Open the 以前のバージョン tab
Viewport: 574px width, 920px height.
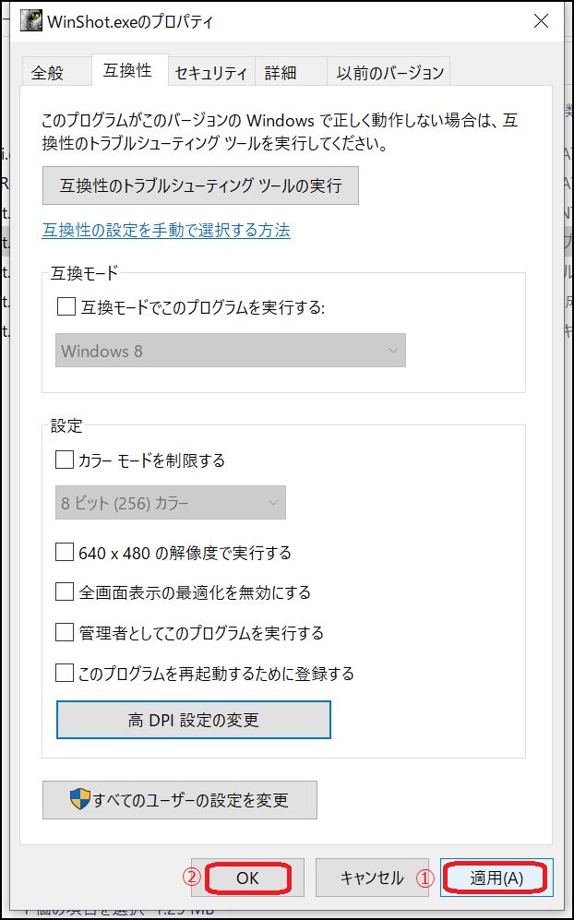(x=390, y=72)
